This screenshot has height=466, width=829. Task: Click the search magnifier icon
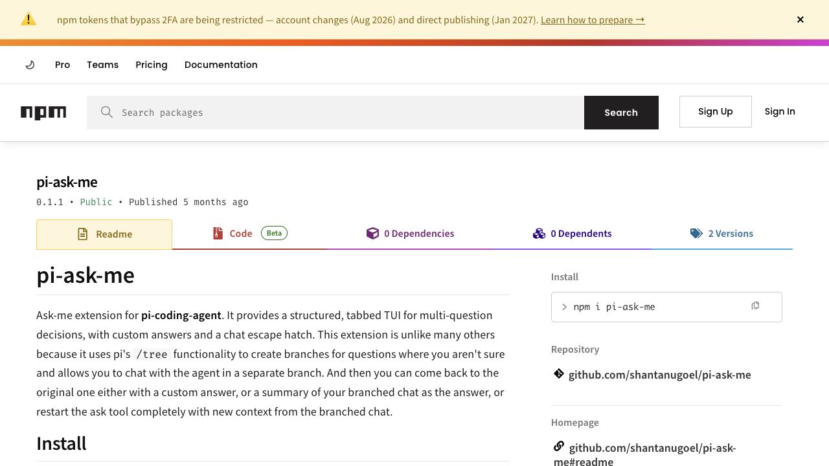(107, 113)
